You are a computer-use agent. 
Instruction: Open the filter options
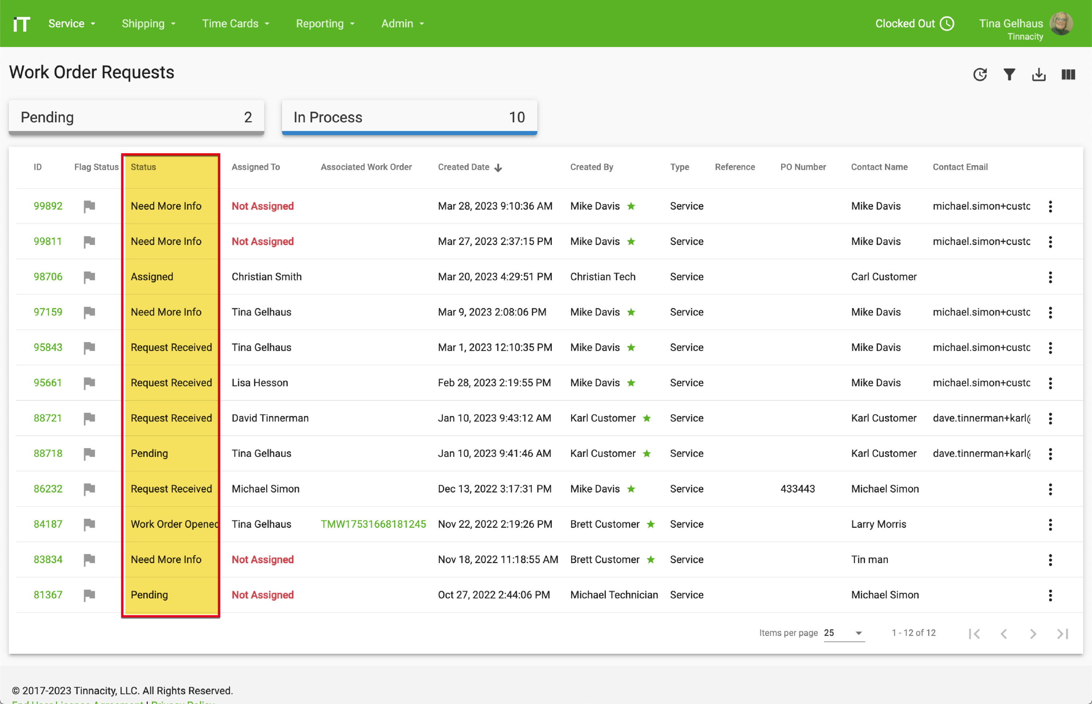pos(1009,74)
